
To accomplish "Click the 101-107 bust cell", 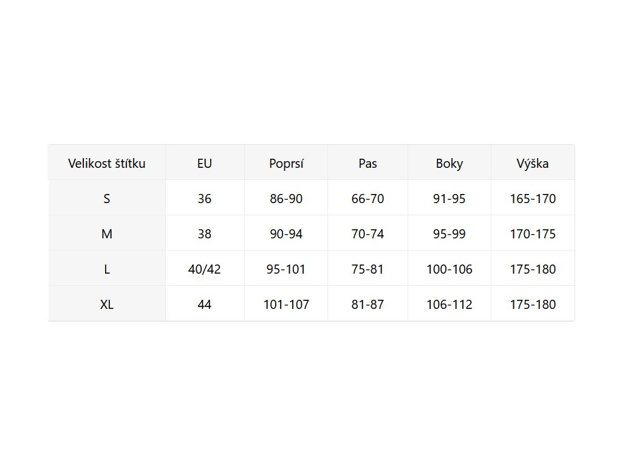I will [x=286, y=304].
